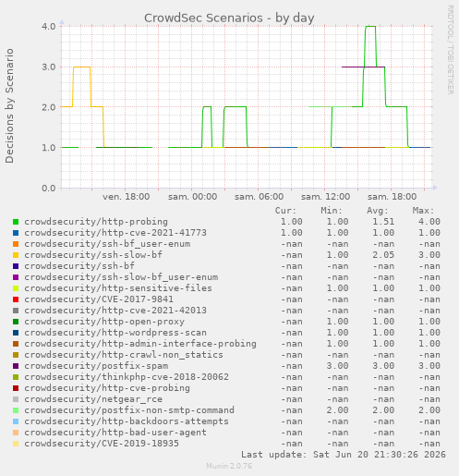Select the crowdsecurity/http-probing legend label

tap(96, 222)
